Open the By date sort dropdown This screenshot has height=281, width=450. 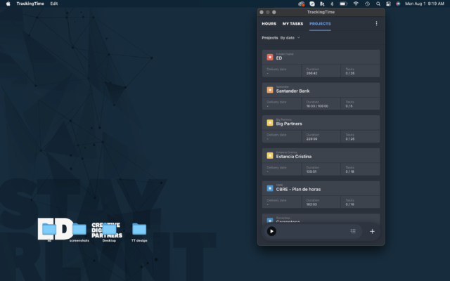(290, 37)
